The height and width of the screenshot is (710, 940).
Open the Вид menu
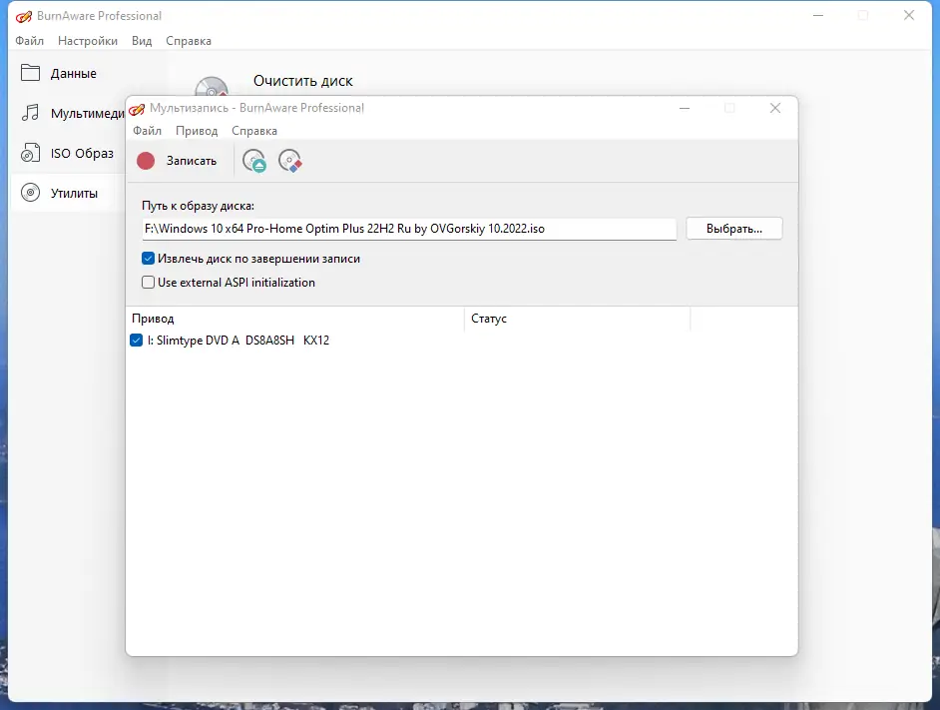[x=142, y=41]
